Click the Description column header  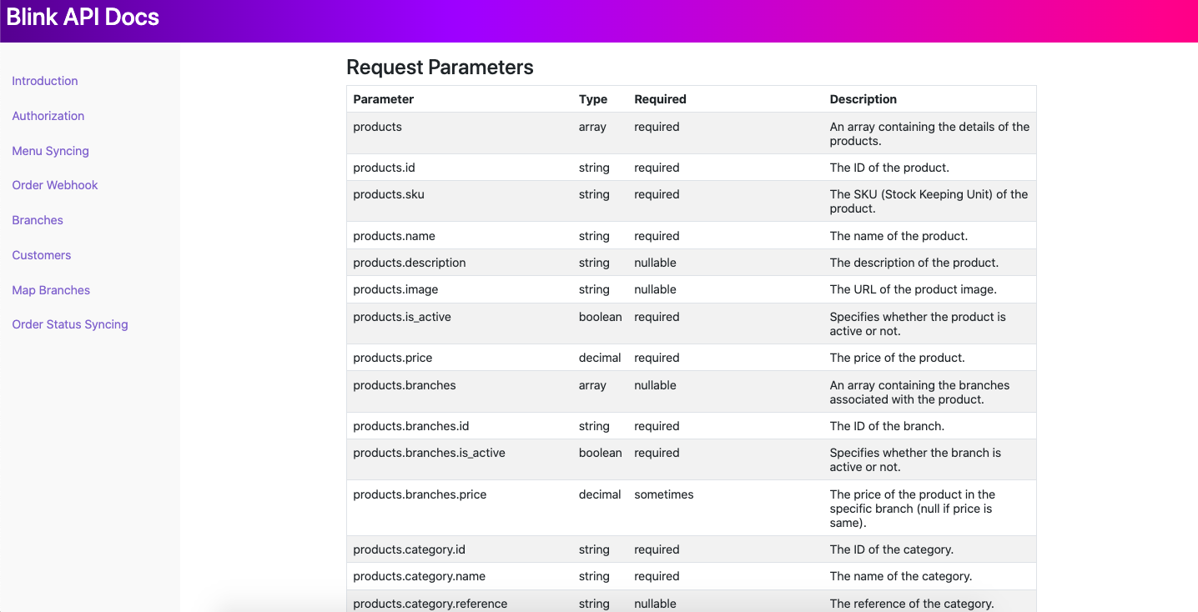tap(863, 99)
